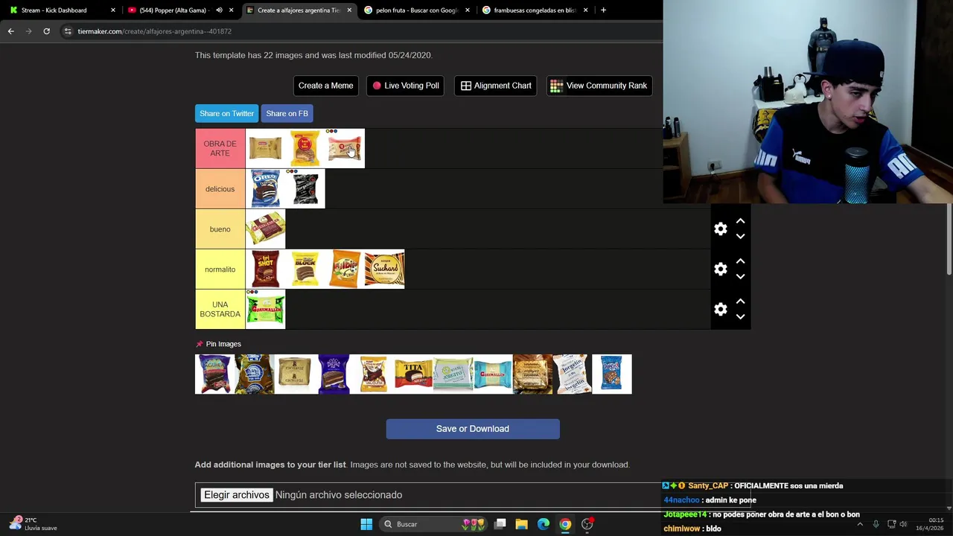953x536 pixels.
Task: Pick the Tri Shot alfajor thumbnail
Action: click(x=265, y=269)
